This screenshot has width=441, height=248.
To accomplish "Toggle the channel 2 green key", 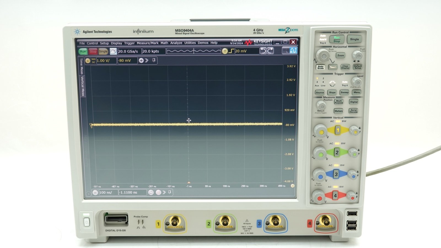I will [337, 152].
